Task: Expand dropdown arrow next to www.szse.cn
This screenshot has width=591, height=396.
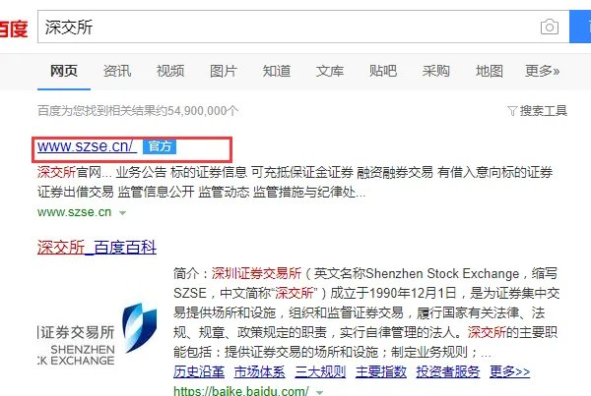Action: [122, 213]
